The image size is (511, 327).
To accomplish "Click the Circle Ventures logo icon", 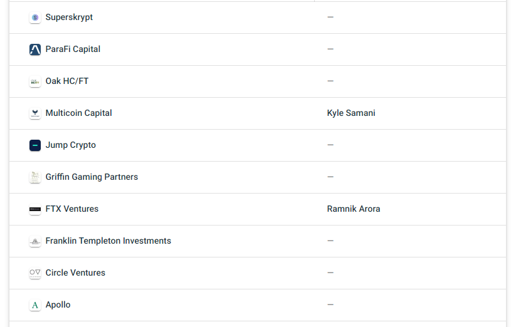I will tap(35, 273).
